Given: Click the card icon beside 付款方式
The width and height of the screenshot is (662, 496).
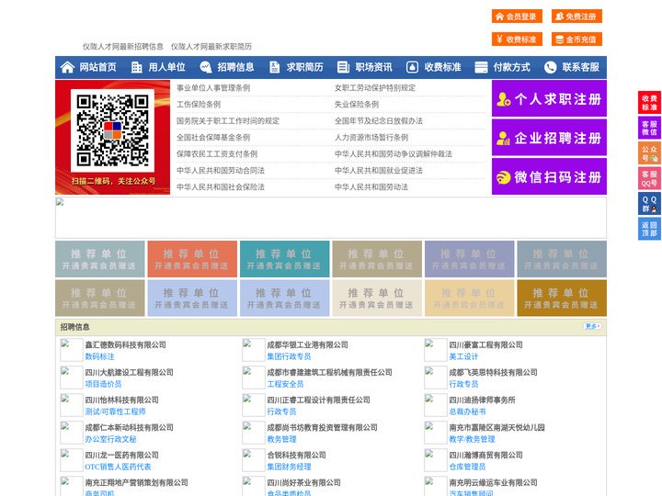Looking at the screenshot, I should 481,67.
